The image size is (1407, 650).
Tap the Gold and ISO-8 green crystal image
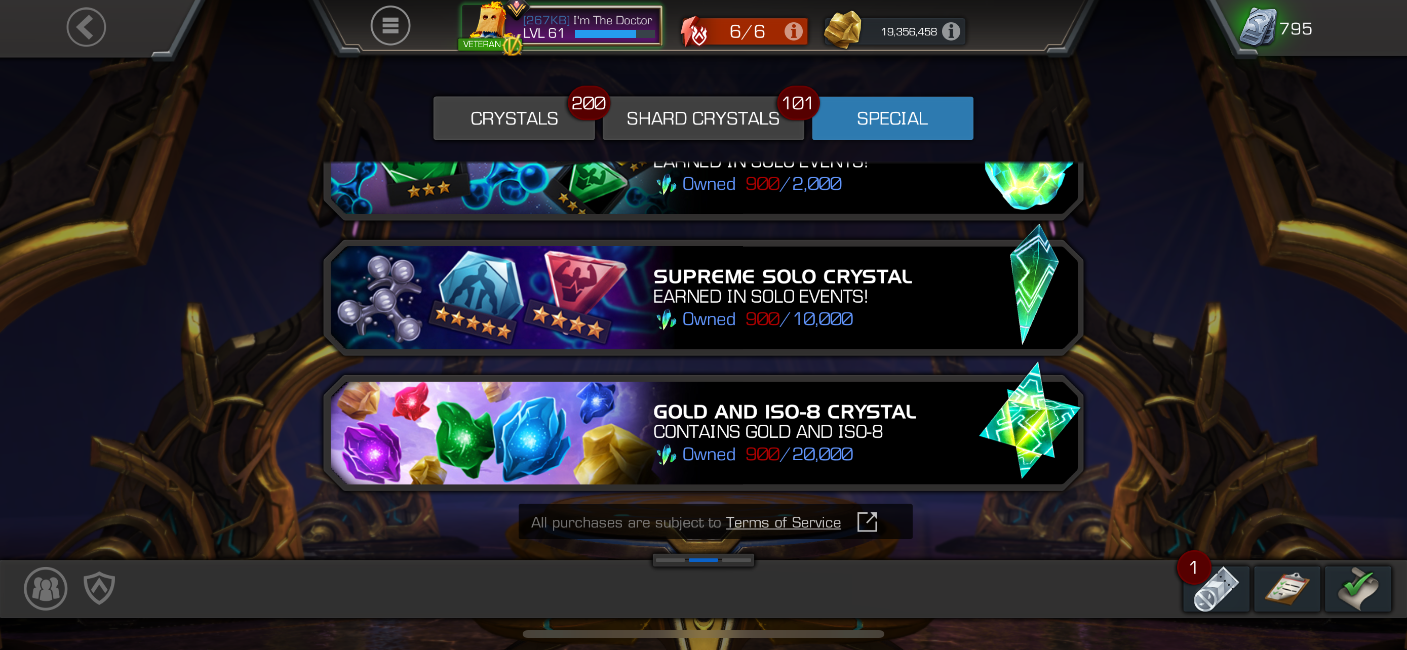coord(1029,420)
